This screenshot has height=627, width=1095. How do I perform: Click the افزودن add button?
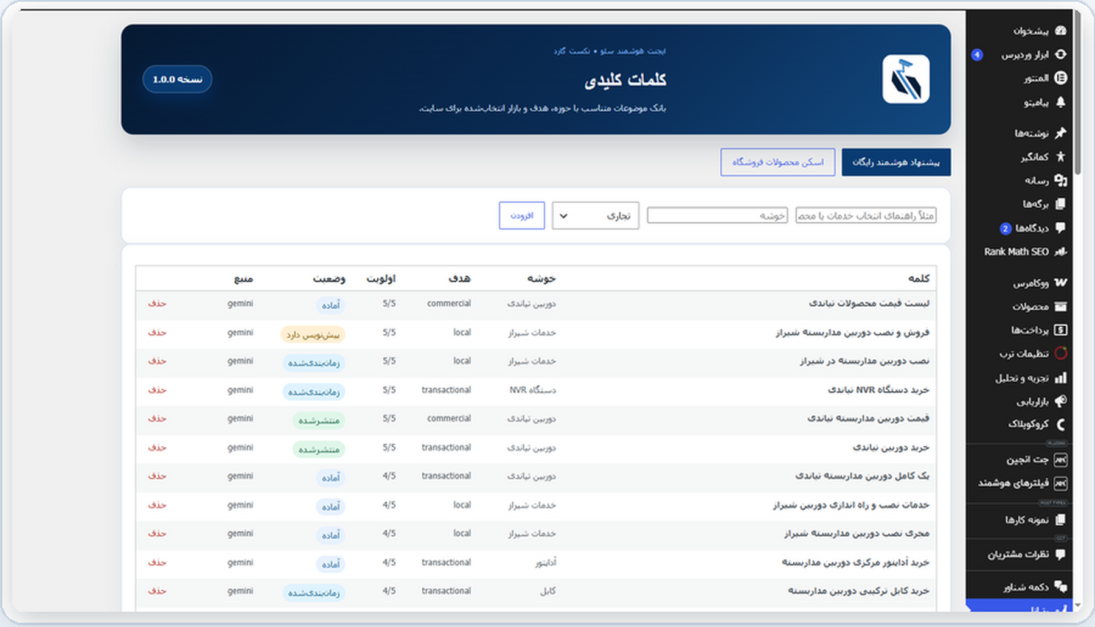(521, 215)
